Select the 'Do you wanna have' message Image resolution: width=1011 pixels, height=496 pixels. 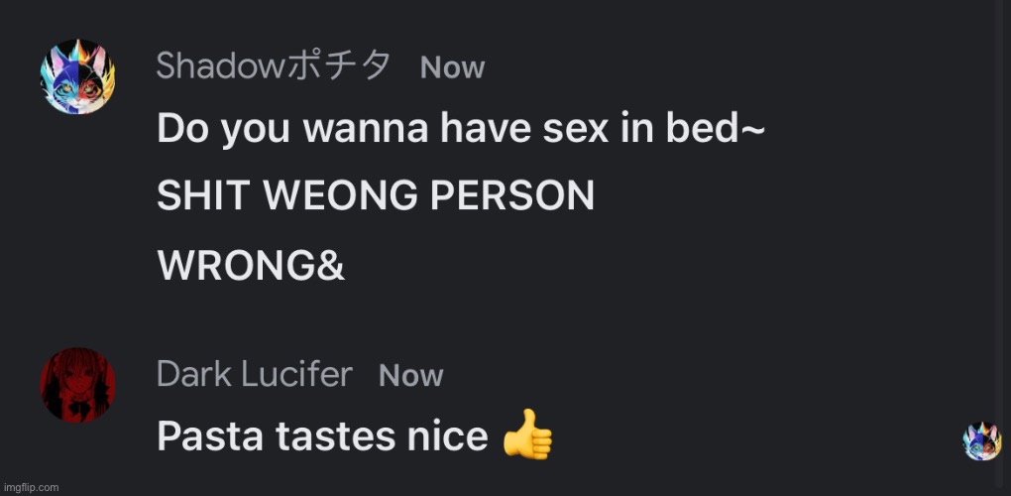click(x=460, y=129)
